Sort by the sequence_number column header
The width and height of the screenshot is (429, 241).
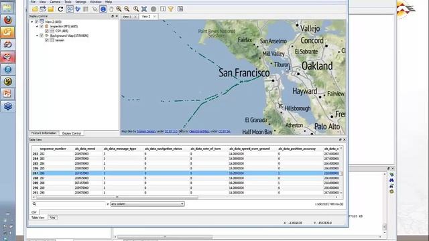(x=53, y=149)
